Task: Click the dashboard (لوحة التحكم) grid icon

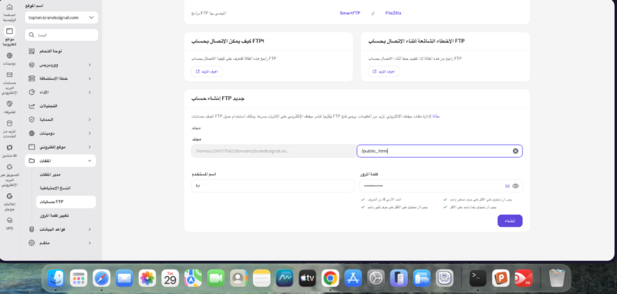Action: [32, 51]
